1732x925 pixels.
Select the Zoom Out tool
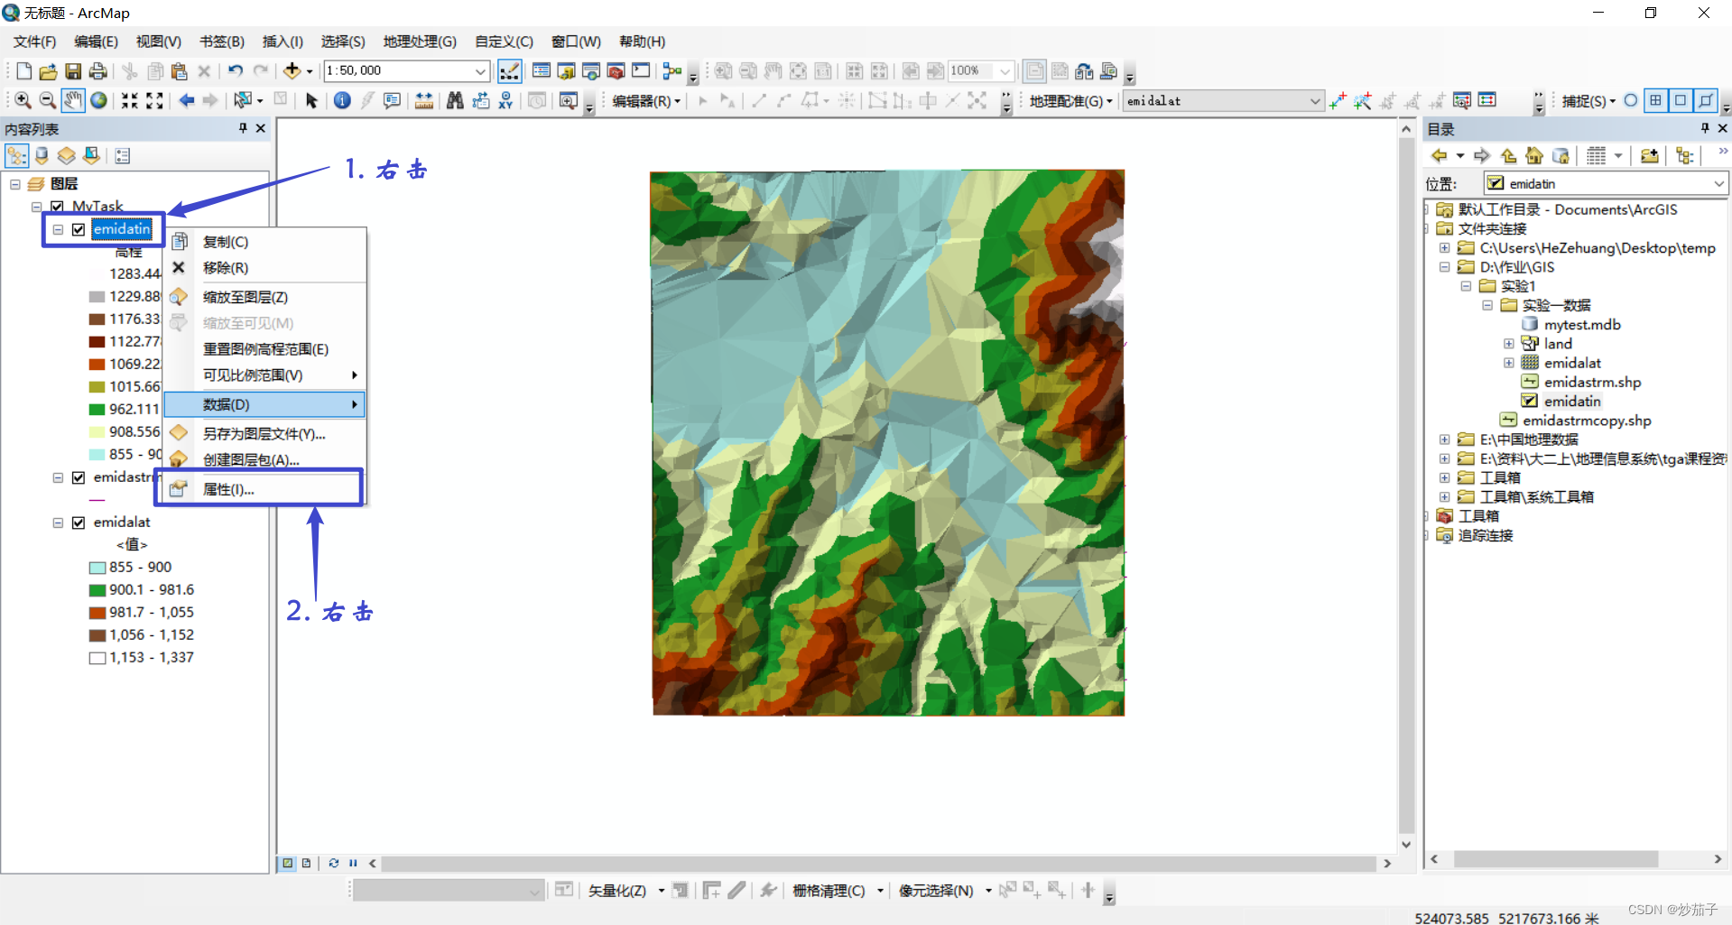tap(48, 100)
